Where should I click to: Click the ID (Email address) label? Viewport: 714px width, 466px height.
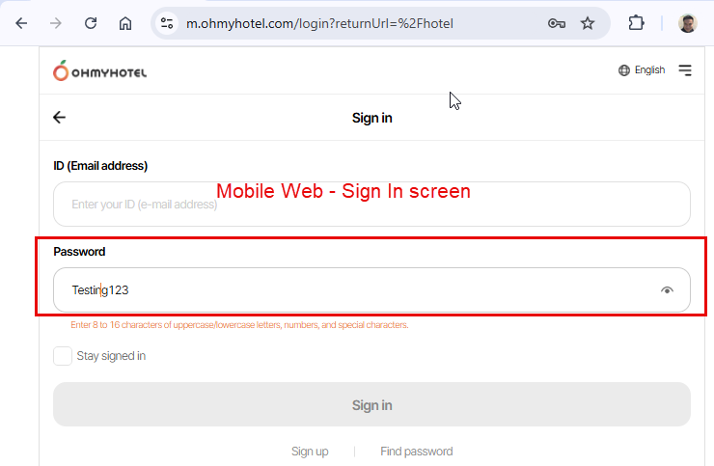pyautogui.click(x=100, y=166)
